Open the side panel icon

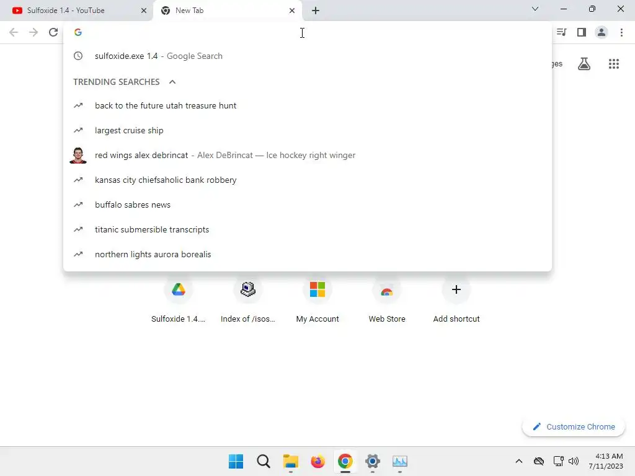click(x=582, y=32)
